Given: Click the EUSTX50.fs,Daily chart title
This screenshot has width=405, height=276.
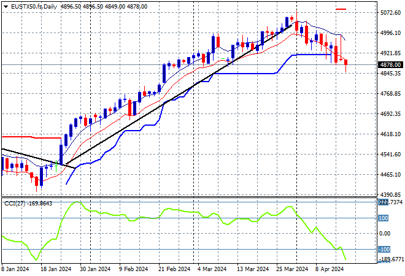Looking at the screenshot, I should (32, 5).
